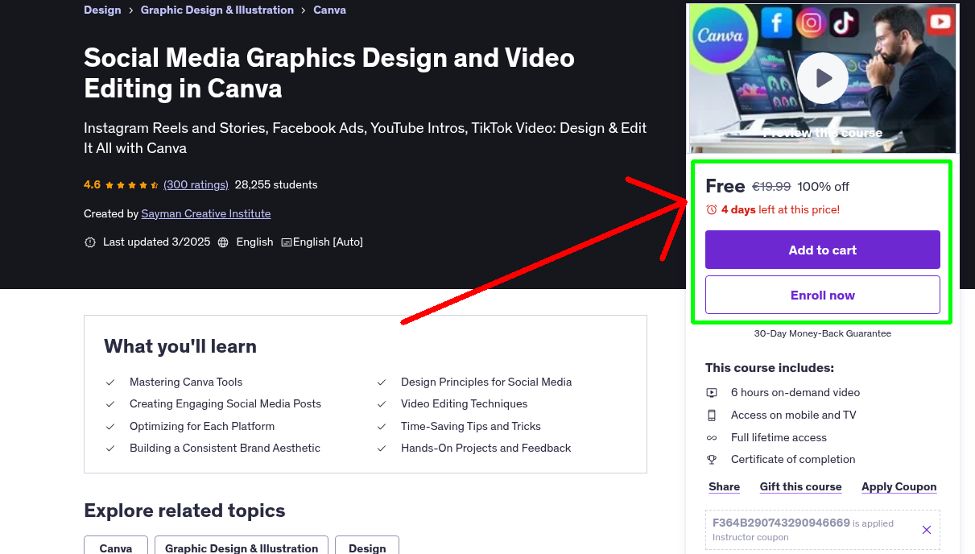975x554 pixels.
Task: Add the course to cart
Action: coord(823,250)
